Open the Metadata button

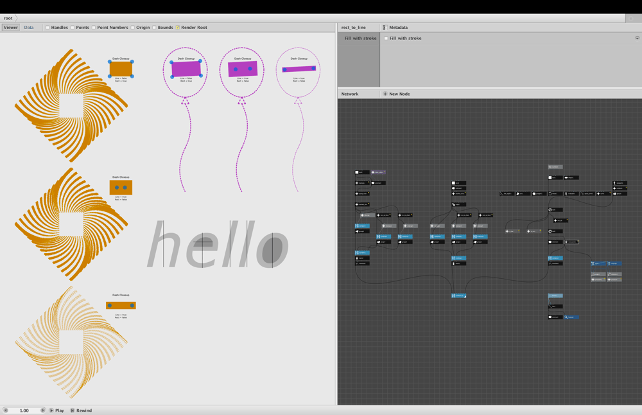395,28
